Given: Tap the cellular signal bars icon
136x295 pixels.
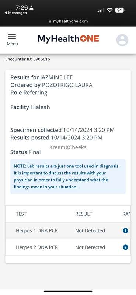Looking at the screenshot, I should coord(101,10).
